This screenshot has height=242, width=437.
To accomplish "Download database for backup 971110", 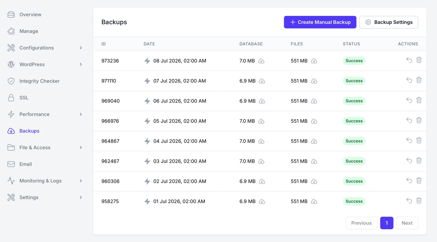I will [262, 81].
